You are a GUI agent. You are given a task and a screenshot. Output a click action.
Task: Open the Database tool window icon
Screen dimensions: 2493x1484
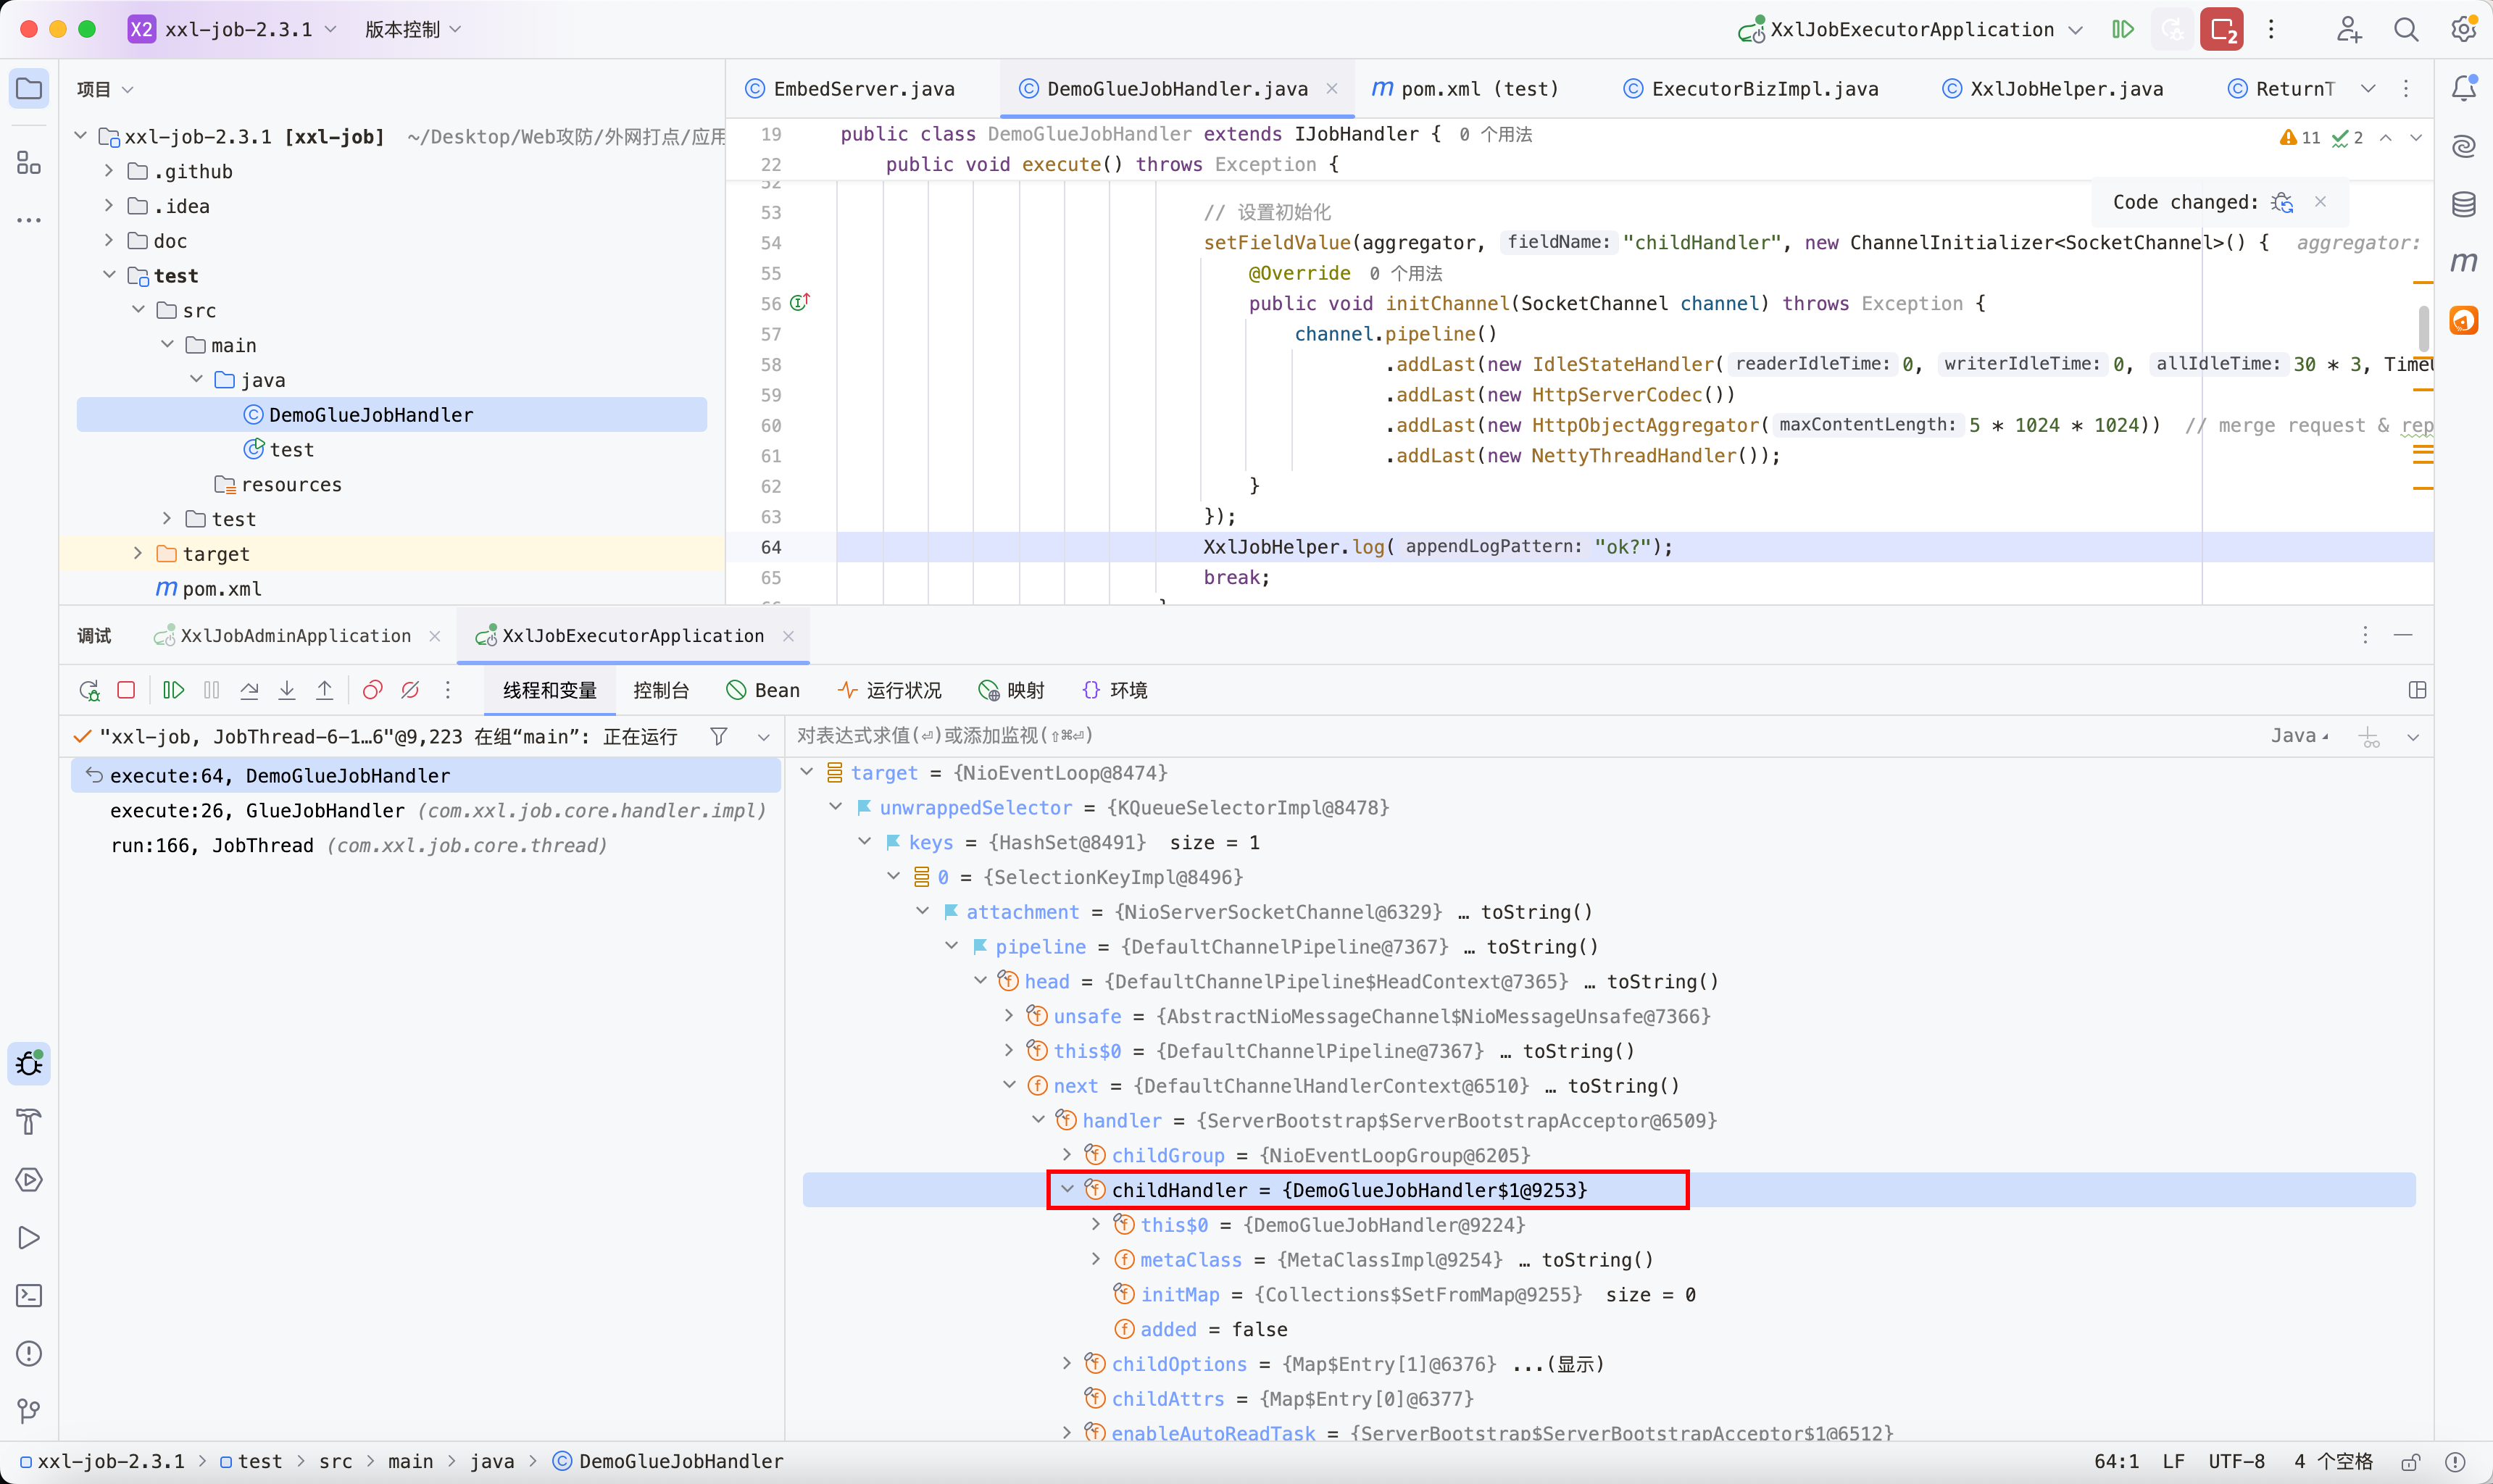click(x=2463, y=204)
